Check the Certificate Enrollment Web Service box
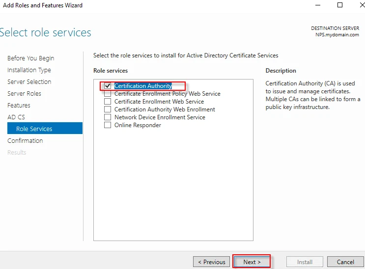The height and width of the screenshot is (269, 365). click(x=108, y=102)
